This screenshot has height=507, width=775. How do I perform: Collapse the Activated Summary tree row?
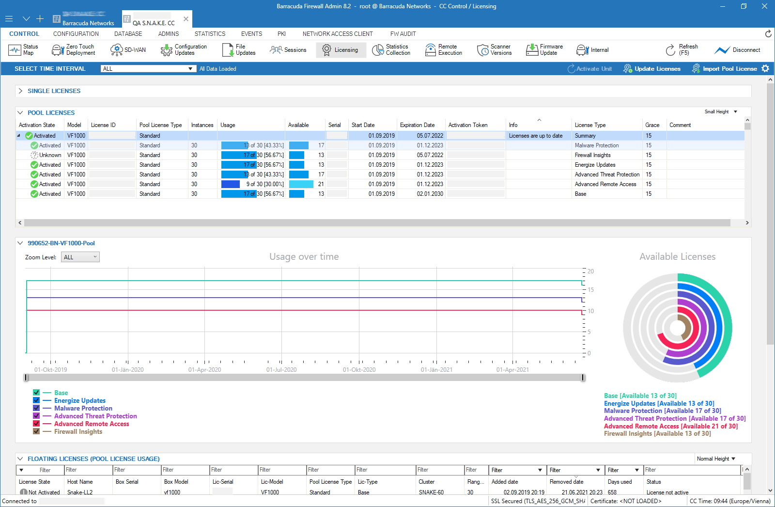(19, 136)
